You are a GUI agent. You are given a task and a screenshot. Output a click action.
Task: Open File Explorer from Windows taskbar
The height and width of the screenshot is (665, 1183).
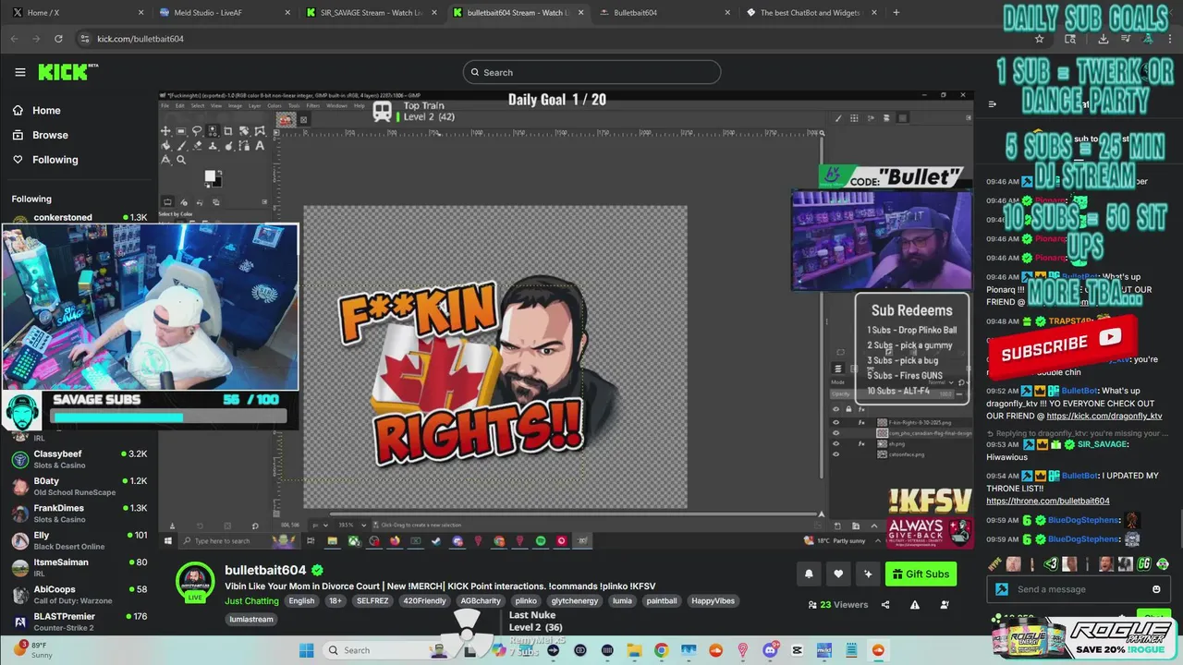[x=634, y=650]
